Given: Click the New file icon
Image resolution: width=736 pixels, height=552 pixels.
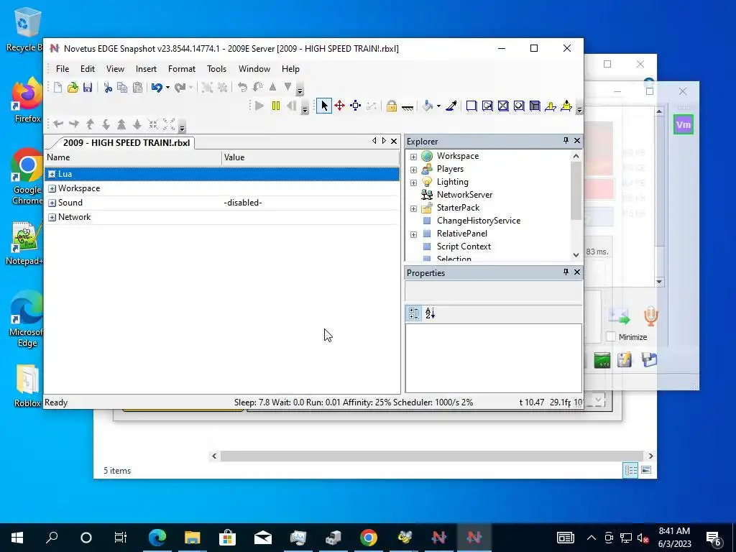Looking at the screenshot, I should 57,87.
